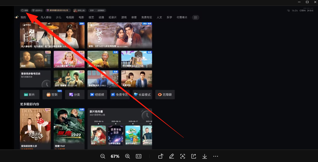
Task: Open 会员中心 member center
Action: click(37, 10)
